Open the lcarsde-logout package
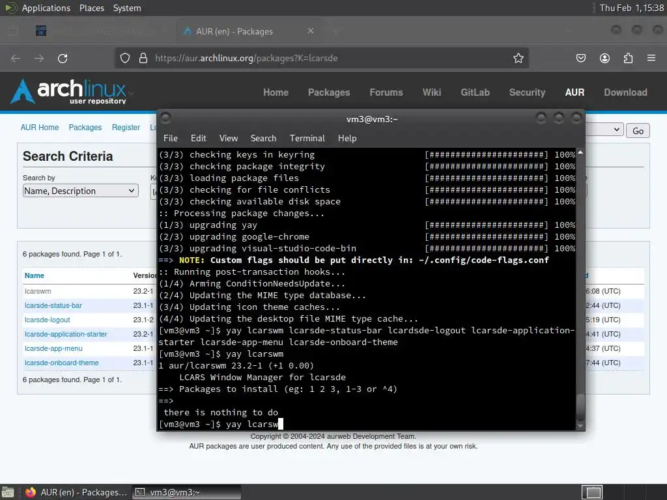 [x=47, y=320]
